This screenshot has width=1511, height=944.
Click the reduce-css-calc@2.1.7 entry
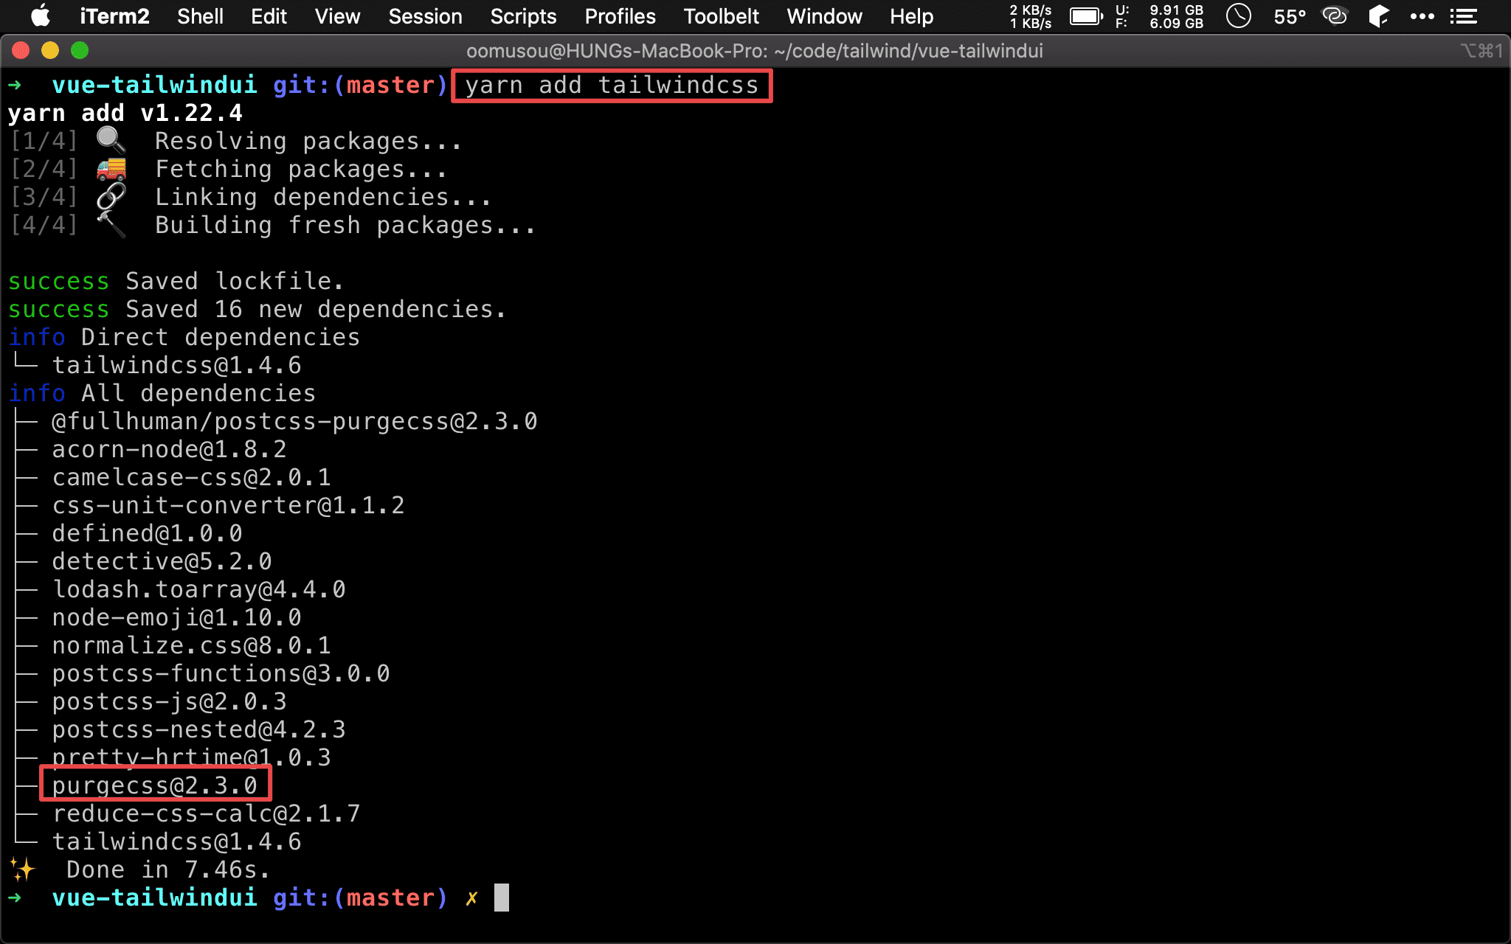click(x=206, y=813)
